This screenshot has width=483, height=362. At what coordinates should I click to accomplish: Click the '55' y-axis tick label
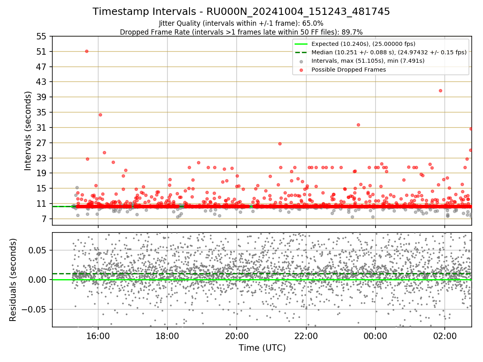point(42,37)
